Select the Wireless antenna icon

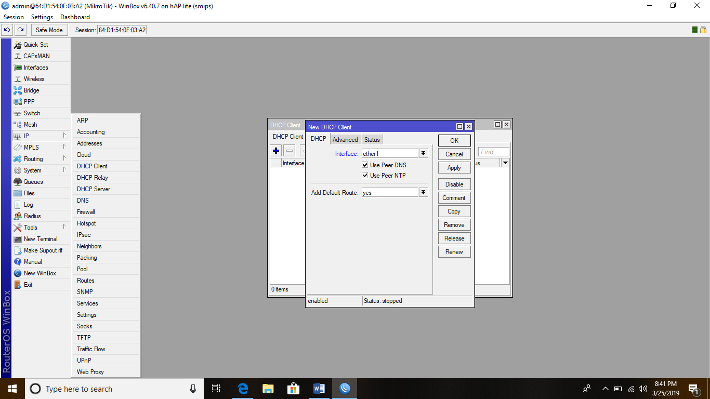18,79
